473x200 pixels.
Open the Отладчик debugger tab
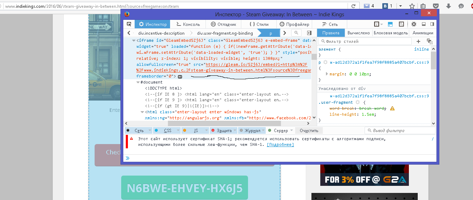tap(223, 24)
